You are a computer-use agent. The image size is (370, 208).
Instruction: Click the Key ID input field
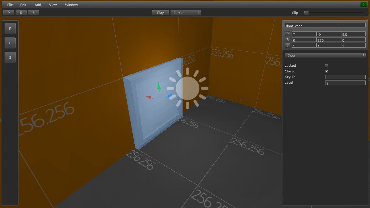tap(345, 77)
